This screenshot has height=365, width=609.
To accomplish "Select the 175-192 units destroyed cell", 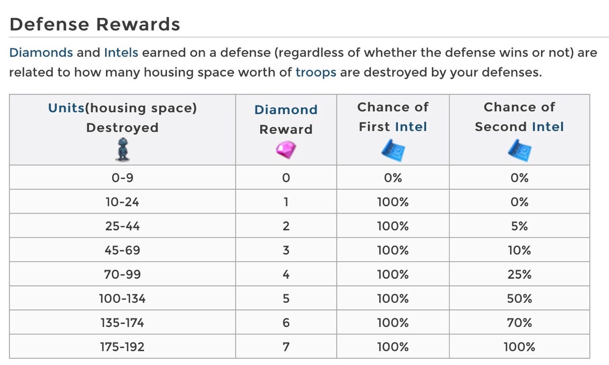I will coord(122,347).
